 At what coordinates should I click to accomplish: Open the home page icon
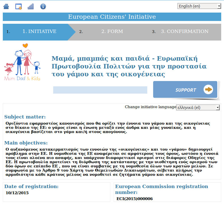click(x=6, y=6)
